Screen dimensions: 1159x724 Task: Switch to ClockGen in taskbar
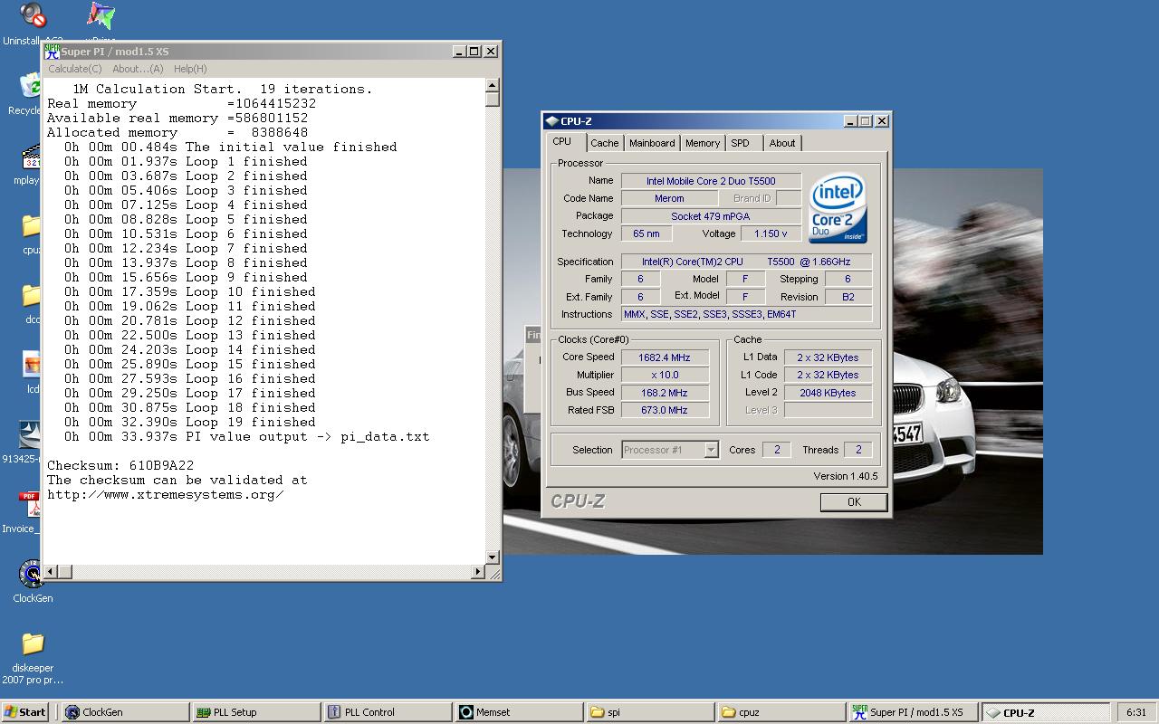[x=126, y=712]
